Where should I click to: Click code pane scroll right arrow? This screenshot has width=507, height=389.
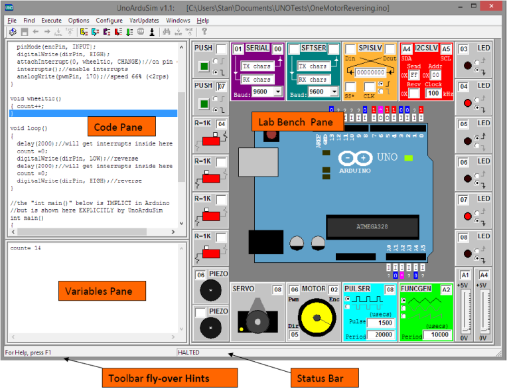pos(173,232)
